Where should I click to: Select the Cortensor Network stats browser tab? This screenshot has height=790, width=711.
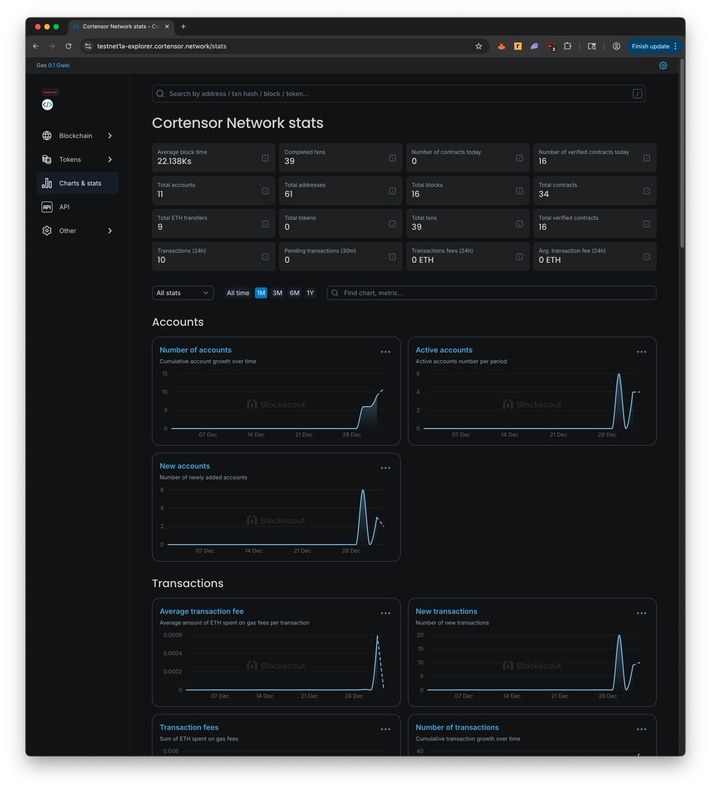click(121, 26)
